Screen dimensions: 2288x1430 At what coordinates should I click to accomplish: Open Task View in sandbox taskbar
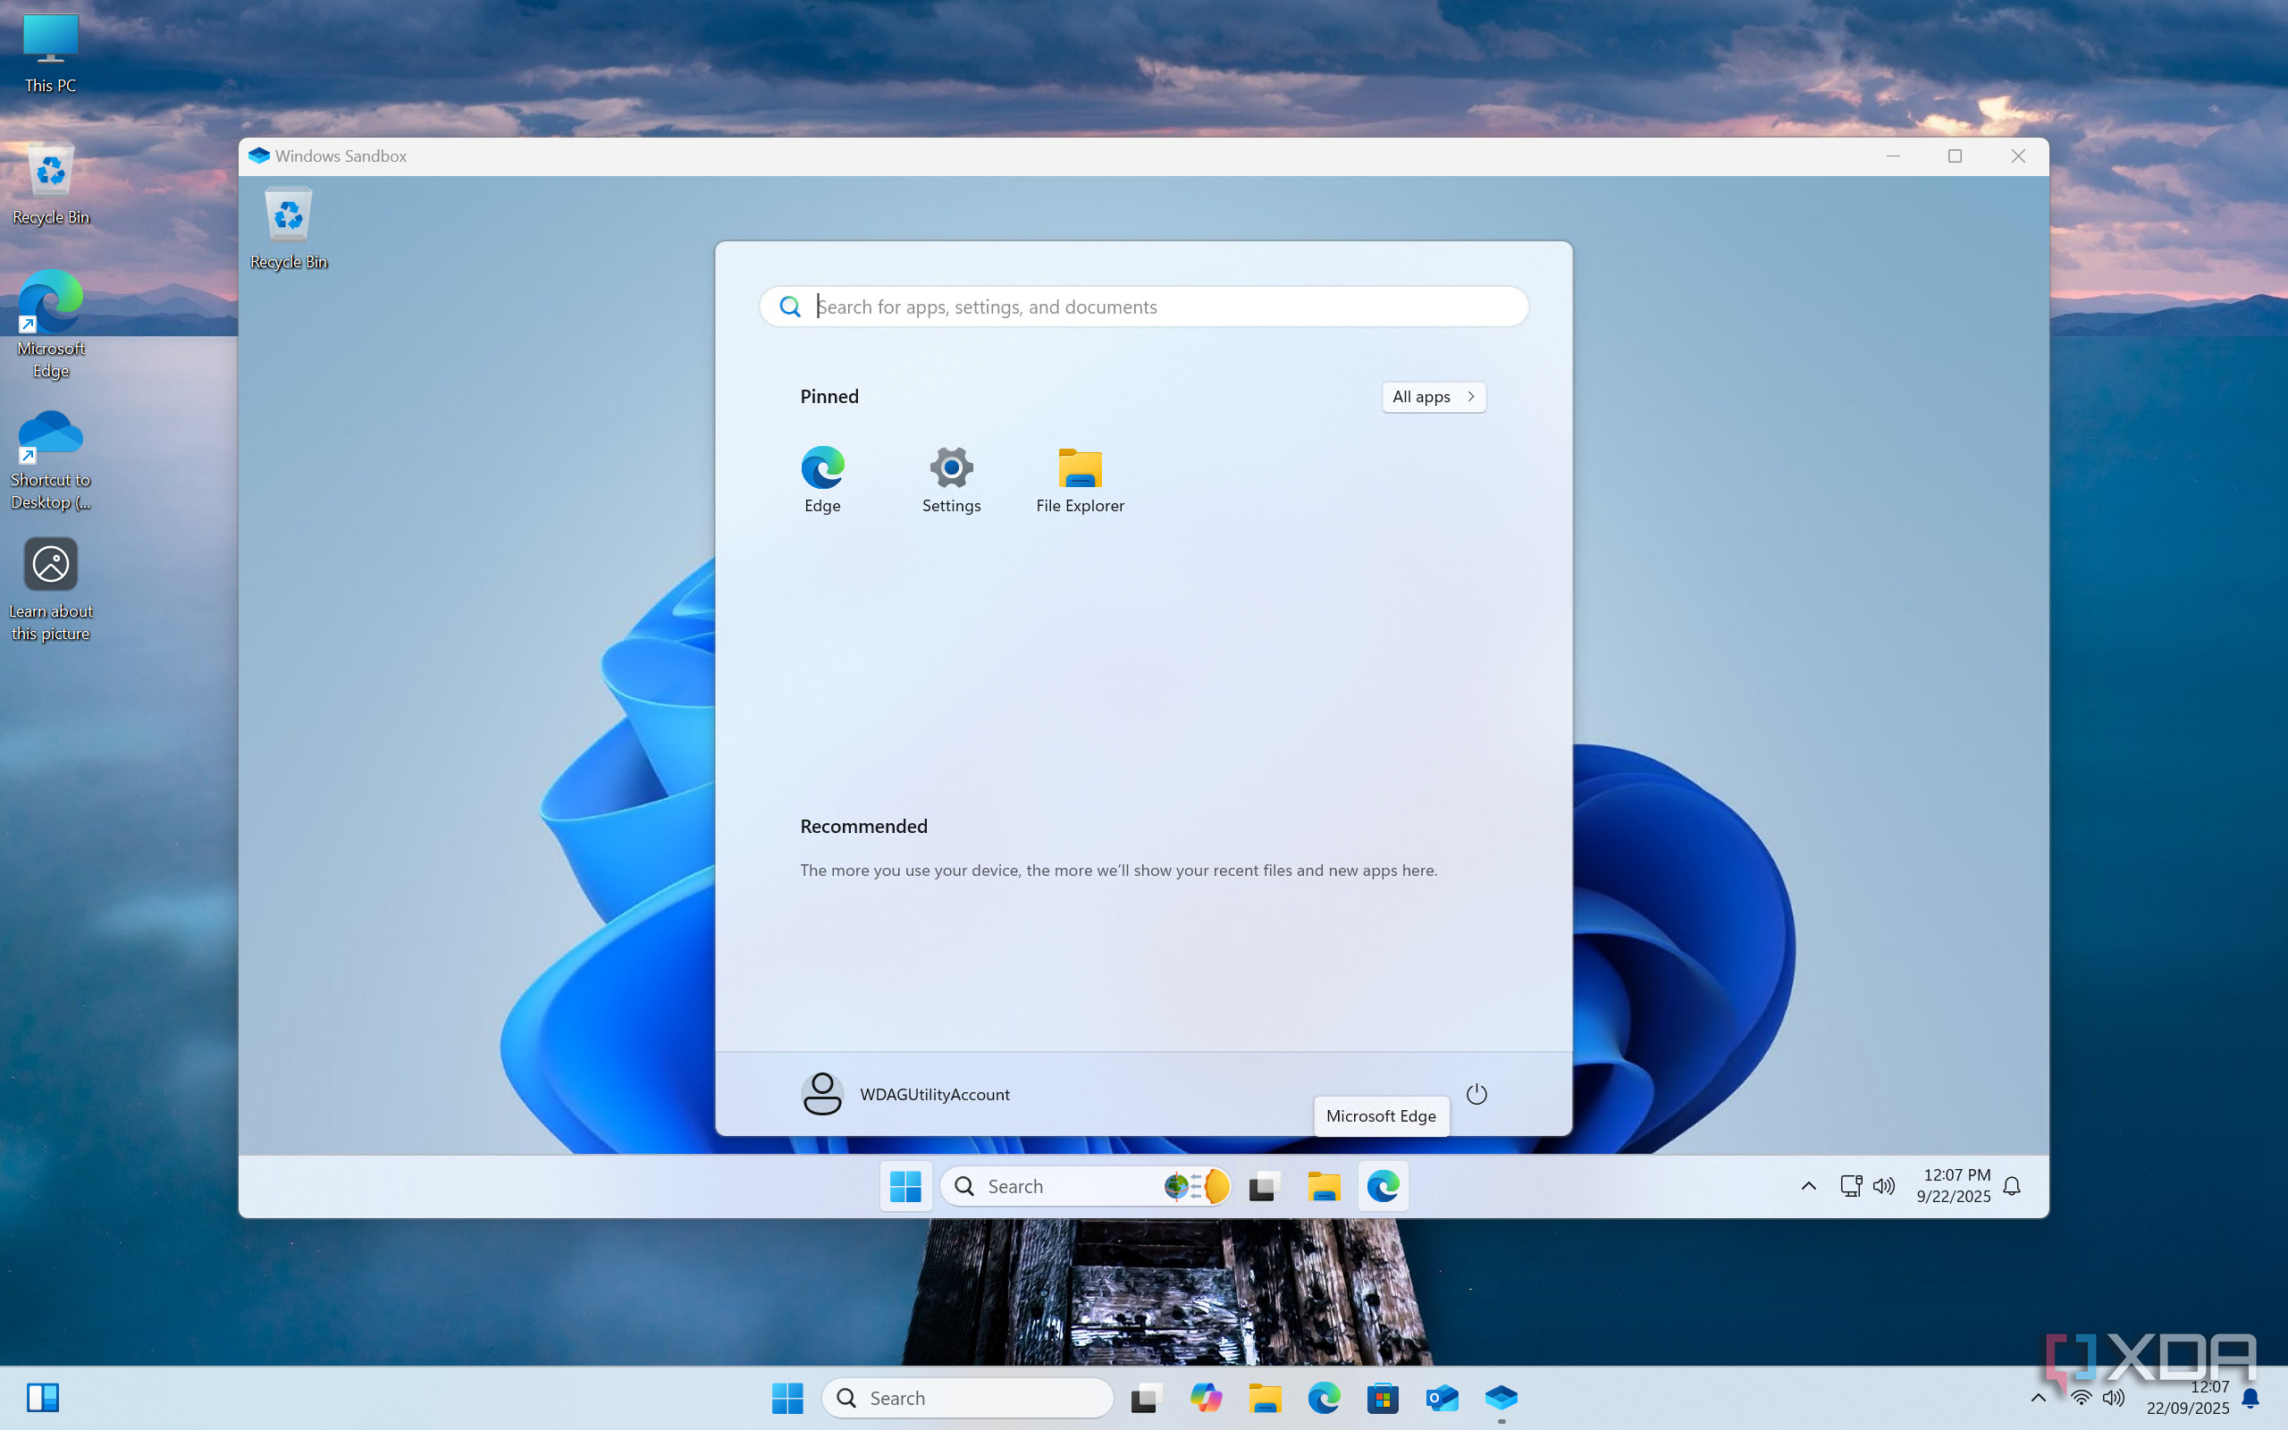1264,1186
